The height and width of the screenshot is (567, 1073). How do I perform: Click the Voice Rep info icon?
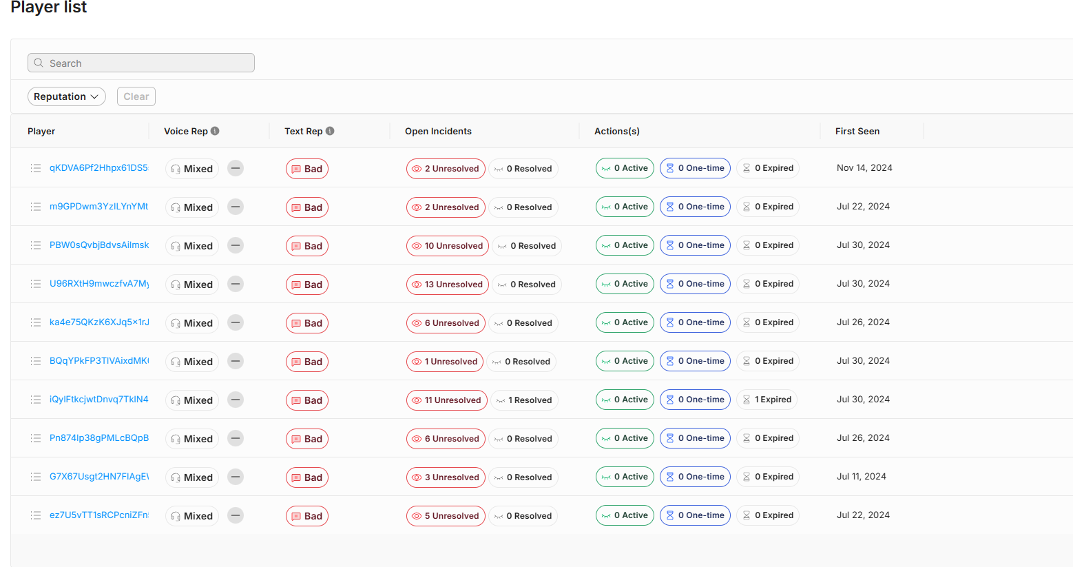[x=215, y=131]
